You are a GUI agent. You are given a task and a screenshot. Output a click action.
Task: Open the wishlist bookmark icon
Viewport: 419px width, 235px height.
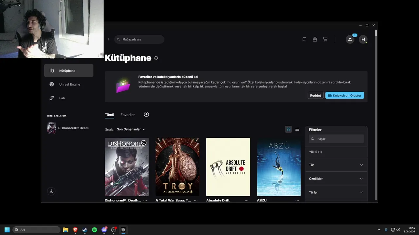pos(304,39)
